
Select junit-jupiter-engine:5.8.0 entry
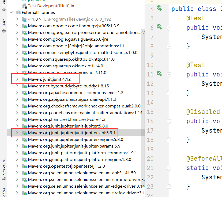[76, 140]
